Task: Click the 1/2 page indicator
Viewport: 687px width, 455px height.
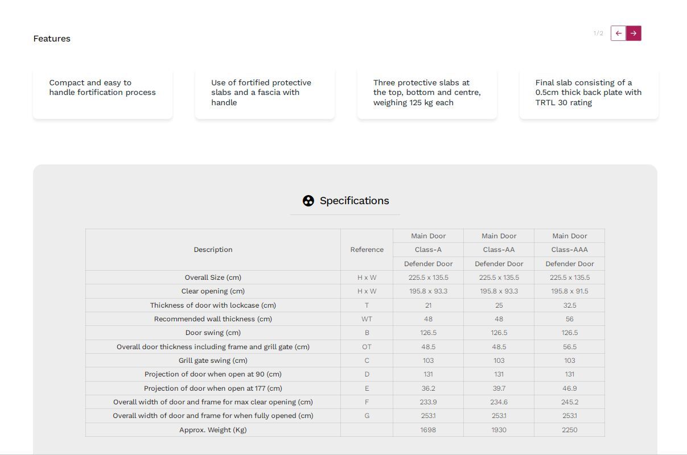Action: click(x=598, y=34)
